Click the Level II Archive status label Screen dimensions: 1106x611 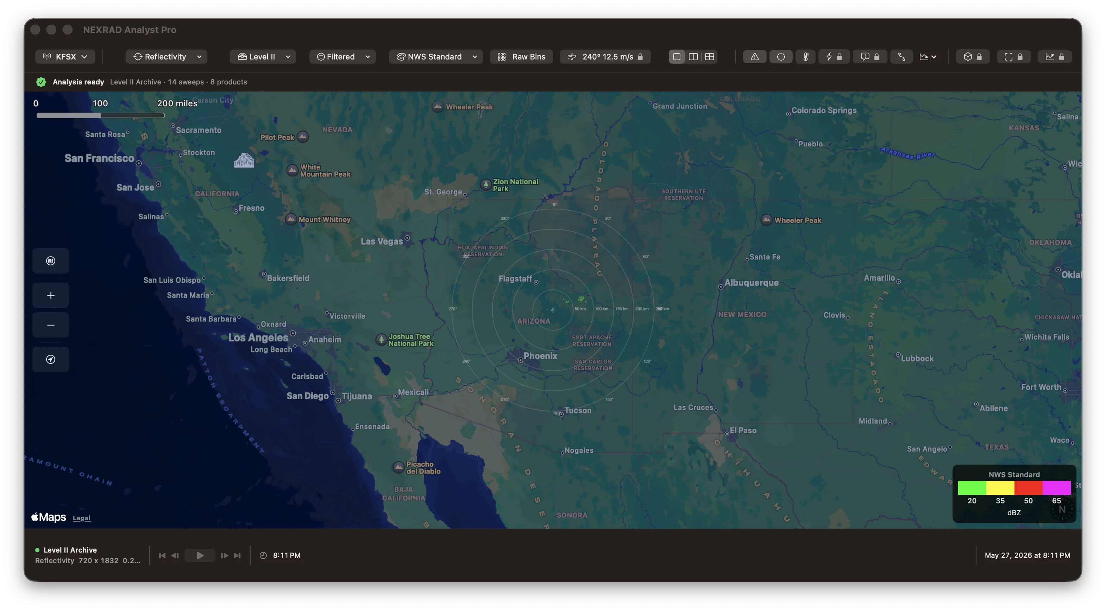70,550
